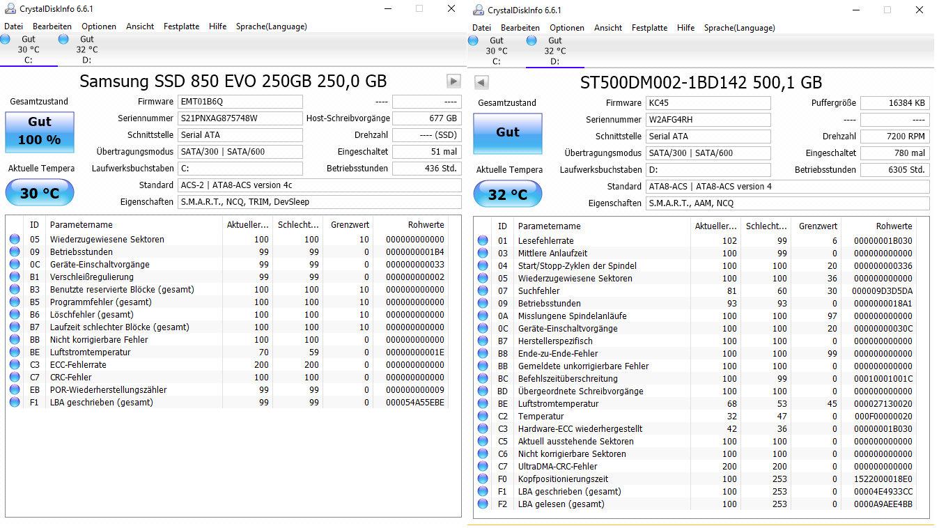Click status orb for LBA gelesen (gesamt) row
939x528 pixels.
(x=483, y=504)
